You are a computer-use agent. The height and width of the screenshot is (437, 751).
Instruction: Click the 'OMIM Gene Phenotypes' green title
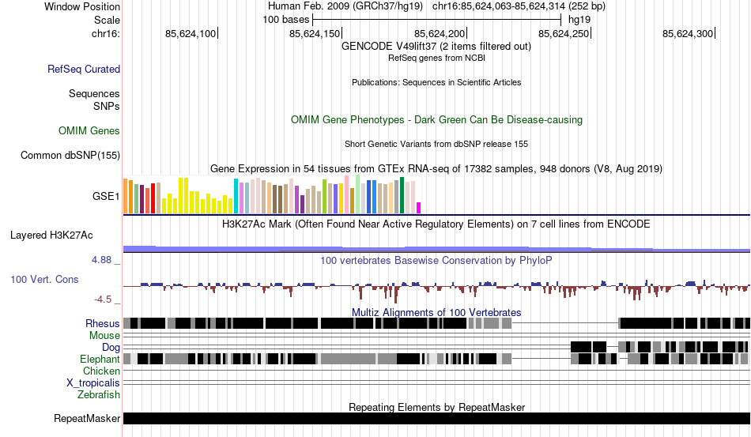click(x=436, y=119)
